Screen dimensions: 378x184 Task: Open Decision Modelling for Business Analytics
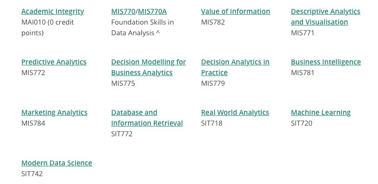[149, 67]
